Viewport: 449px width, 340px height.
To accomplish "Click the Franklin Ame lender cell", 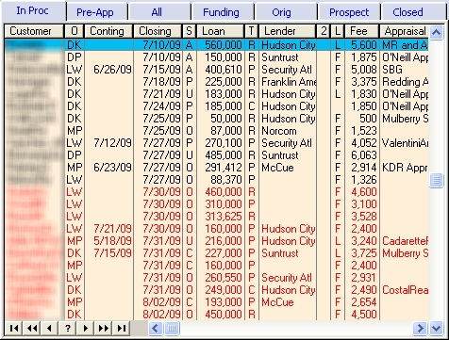I will click(x=288, y=82).
